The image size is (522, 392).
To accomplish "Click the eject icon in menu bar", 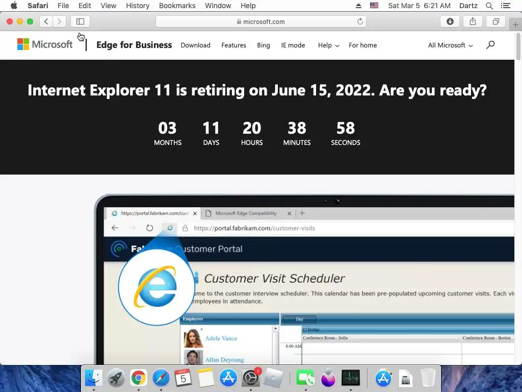I will point(358,6).
